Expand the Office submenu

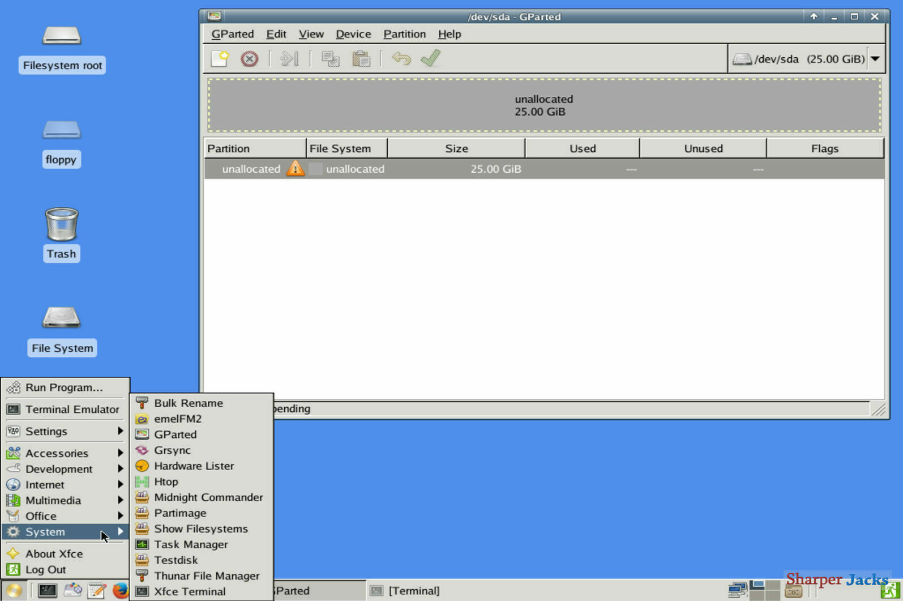65,517
